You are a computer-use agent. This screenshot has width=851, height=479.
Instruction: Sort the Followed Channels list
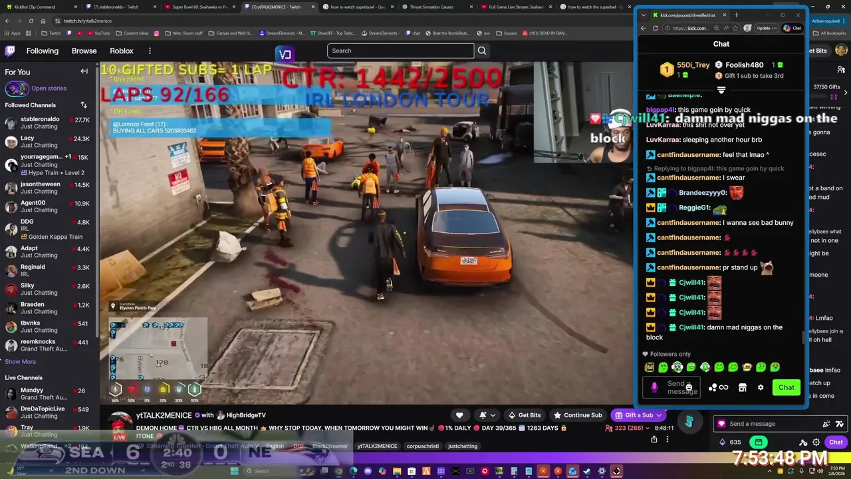pos(84,105)
